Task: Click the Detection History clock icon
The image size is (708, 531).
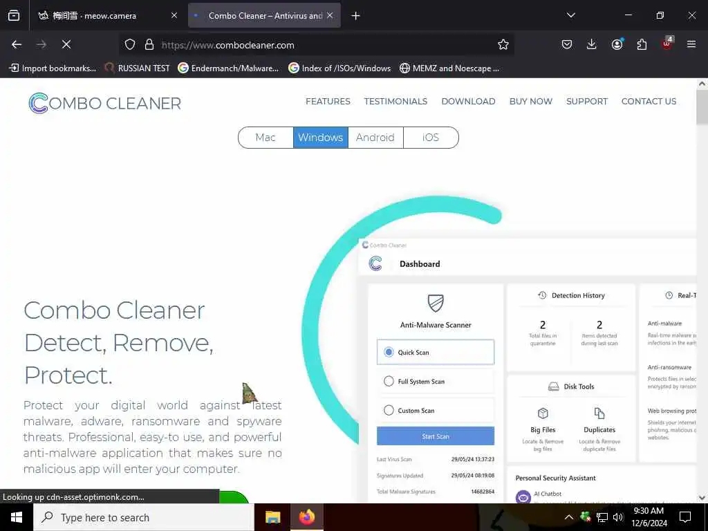Action: click(x=542, y=295)
